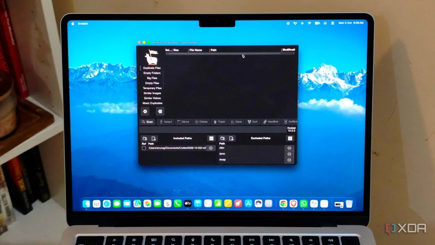Image resolution: width=435 pixels, height=245 pixels.
Task: Switch to Empty Folders tool
Action: pos(152,73)
